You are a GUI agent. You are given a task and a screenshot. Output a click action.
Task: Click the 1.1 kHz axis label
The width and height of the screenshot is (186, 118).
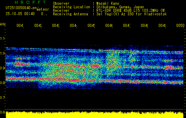point(2,38)
